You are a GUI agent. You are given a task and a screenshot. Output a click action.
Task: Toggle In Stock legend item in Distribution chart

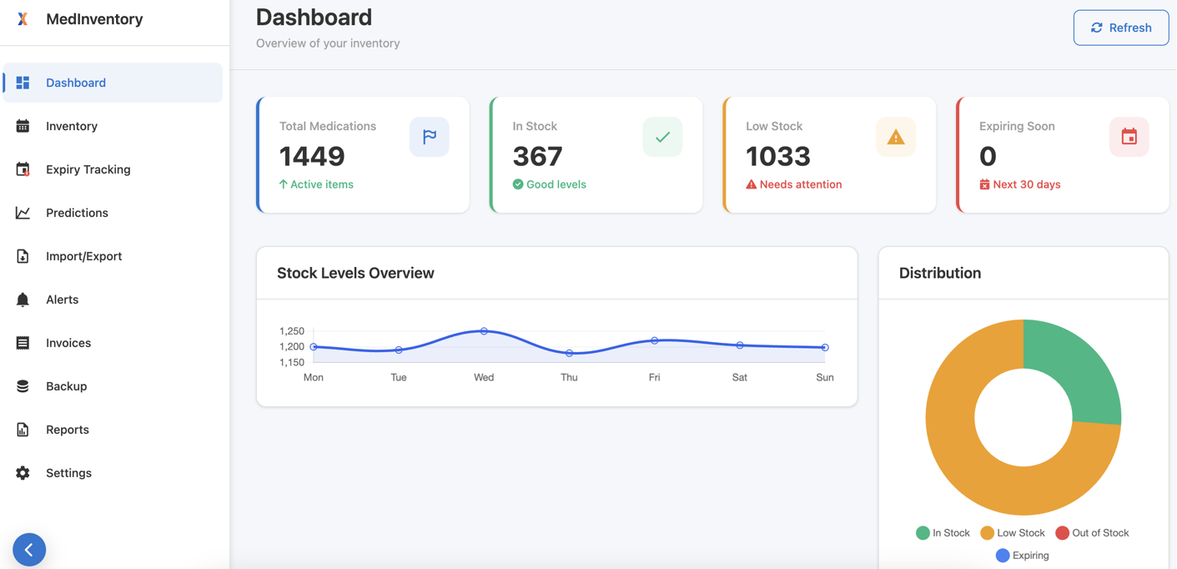pyautogui.click(x=943, y=533)
